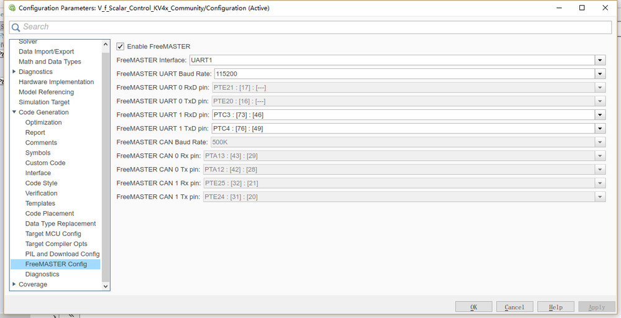Click PTC4 : [76] : [49] value field

[403, 129]
